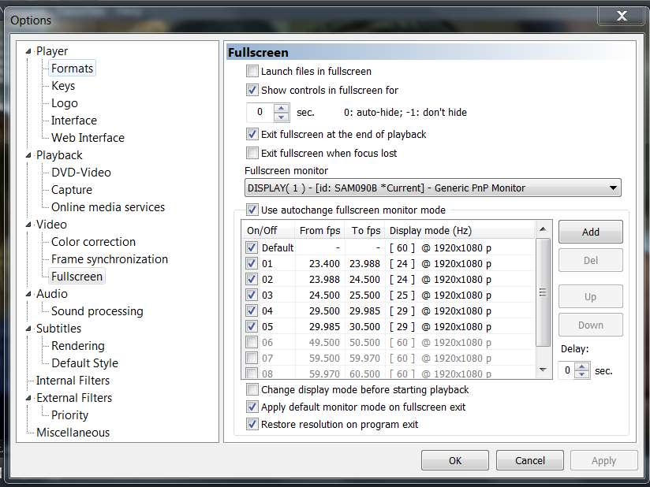Open Miscellaneous settings page
Viewport: 650px width, 487px height.
[x=73, y=433]
